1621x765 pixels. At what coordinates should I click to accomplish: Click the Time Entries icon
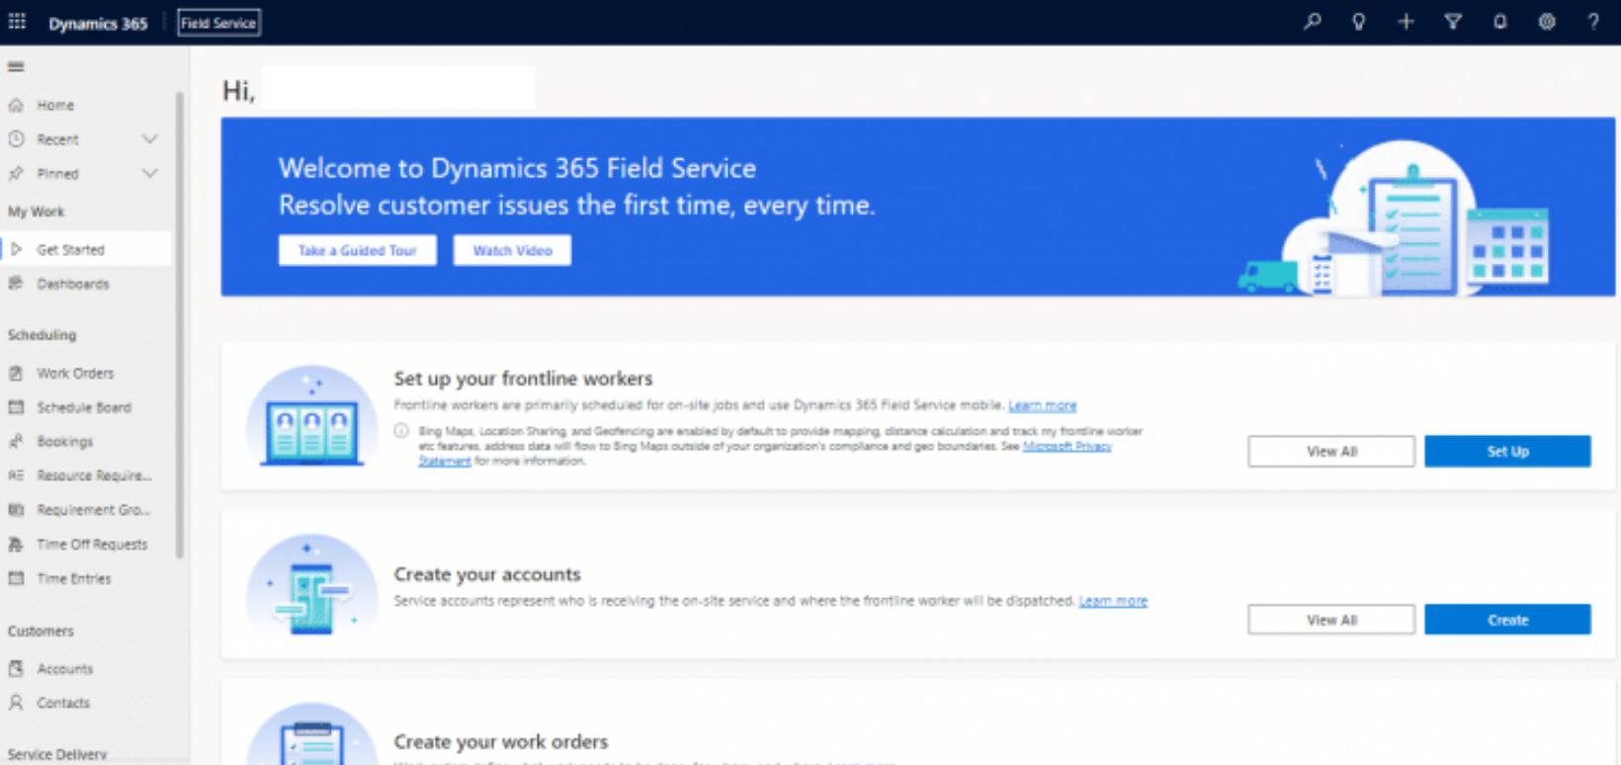16,578
